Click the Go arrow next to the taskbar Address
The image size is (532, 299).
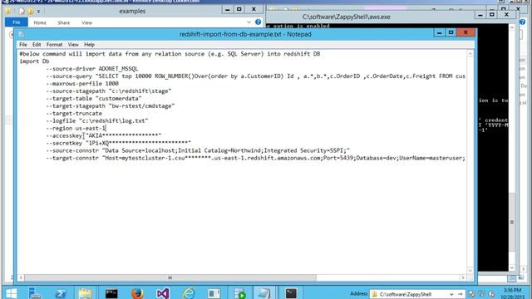pos(460,294)
